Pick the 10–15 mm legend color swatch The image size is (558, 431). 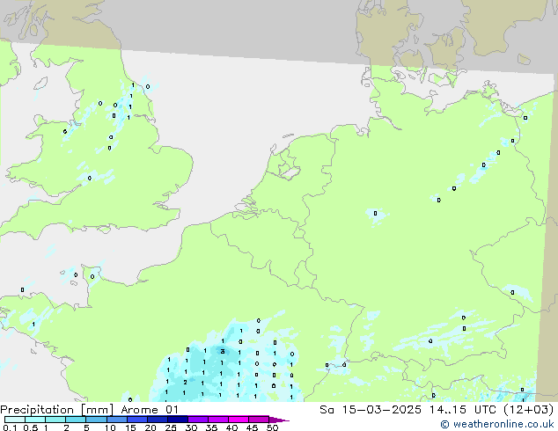point(117,420)
